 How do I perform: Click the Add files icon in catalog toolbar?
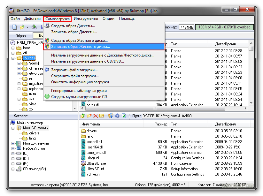[x=111, y=116]
